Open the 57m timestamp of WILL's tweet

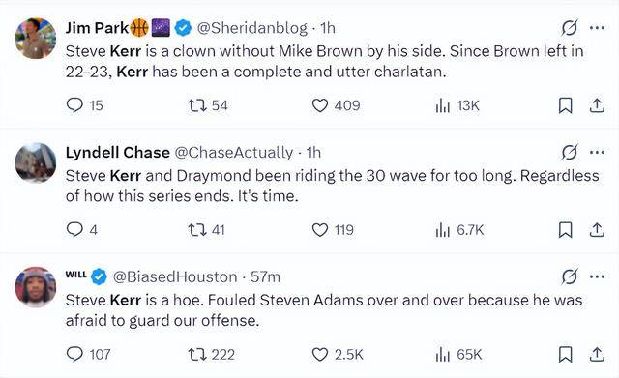point(265,276)
